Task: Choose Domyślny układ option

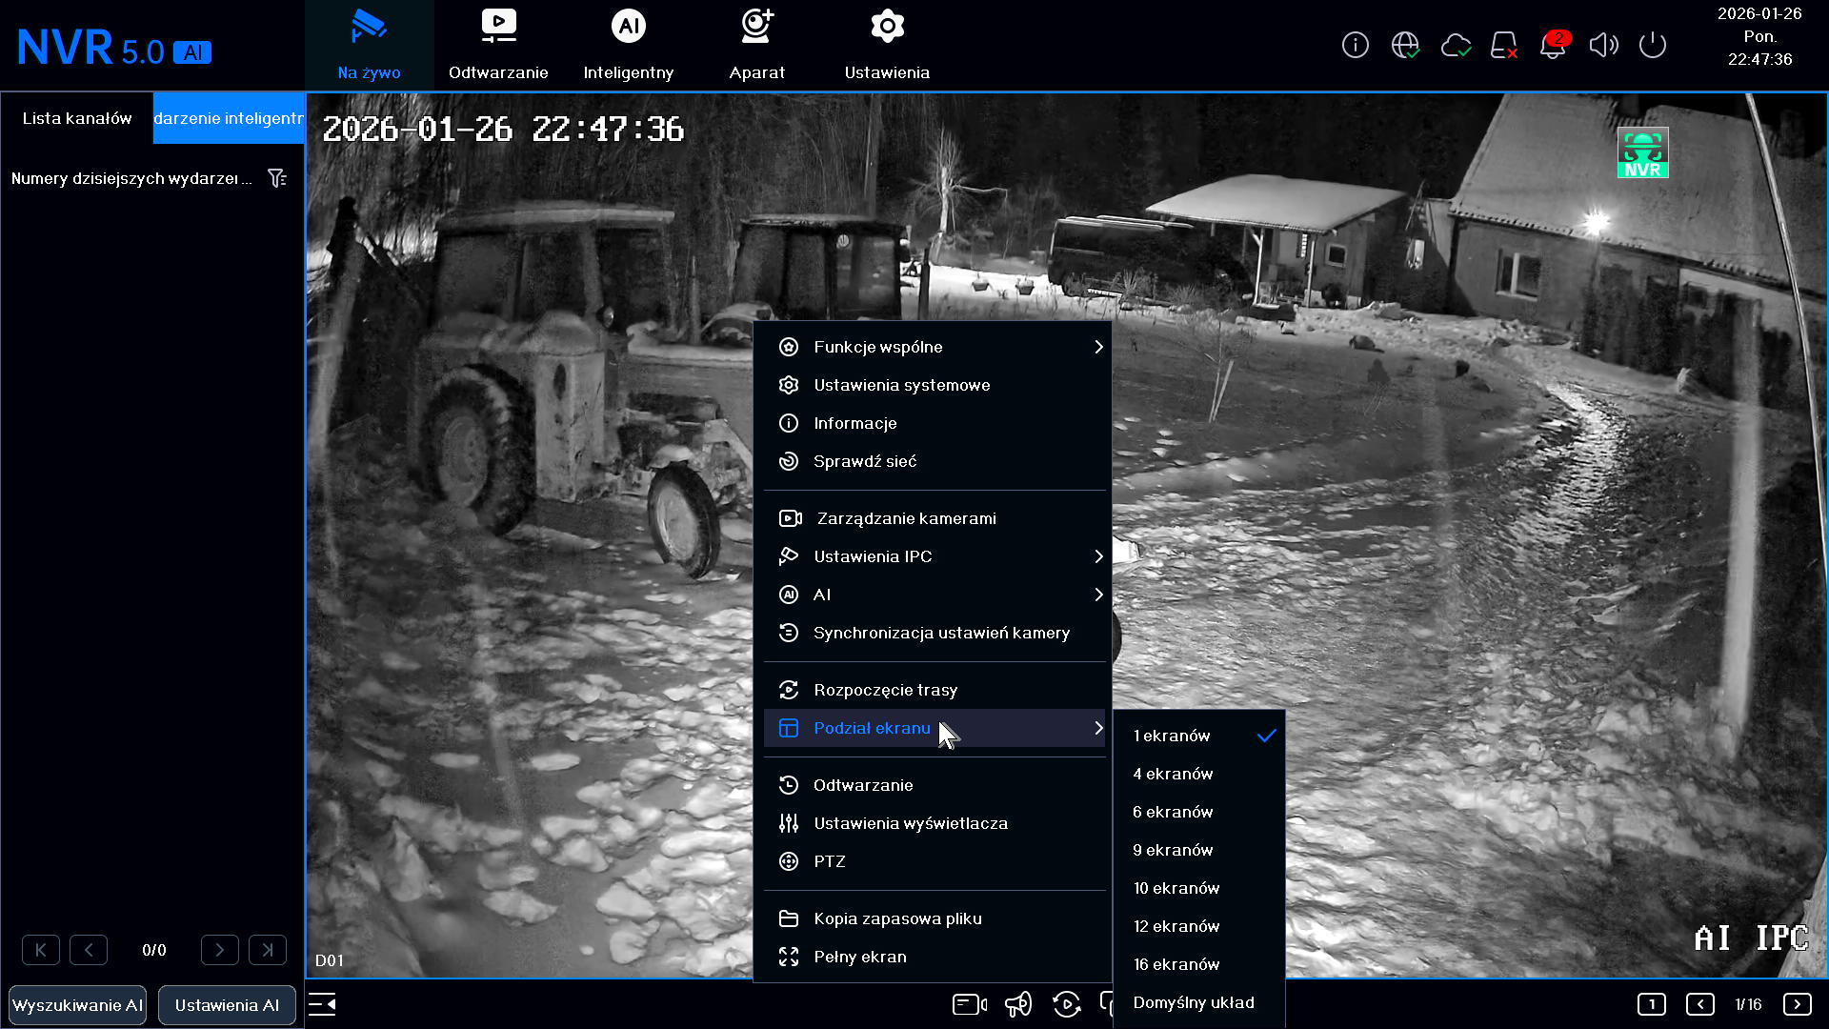Action: click(x=1199, y=1002)
